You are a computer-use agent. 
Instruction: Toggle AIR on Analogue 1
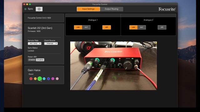point(107,27)
